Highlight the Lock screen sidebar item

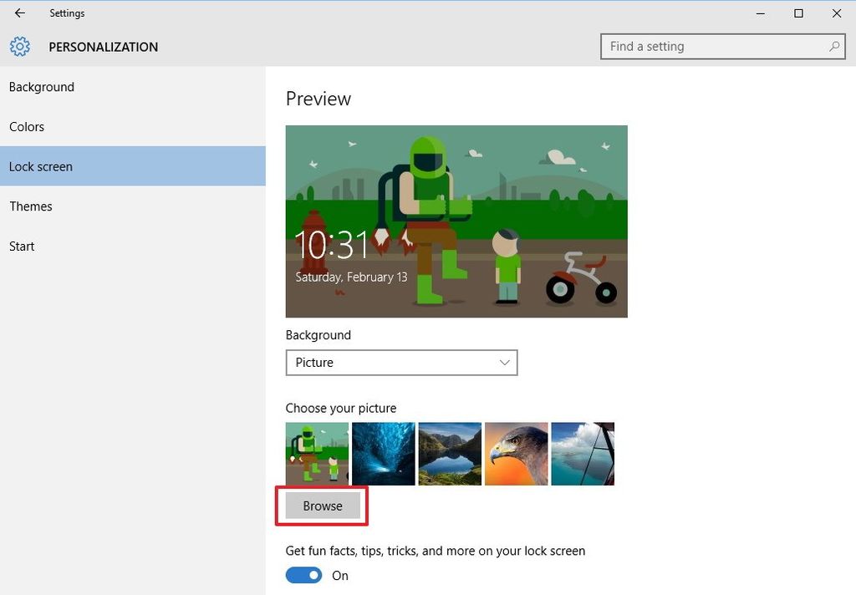(40, 166)
